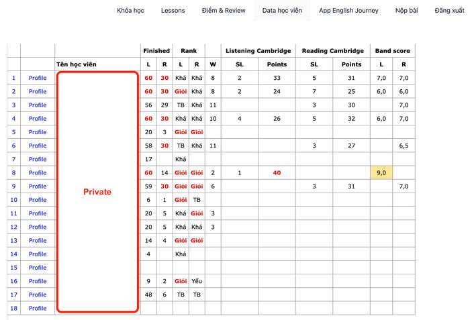This screenshot has height=320, width=470.
Task: Select the Data học viên tab
Action: click(281, 11)
